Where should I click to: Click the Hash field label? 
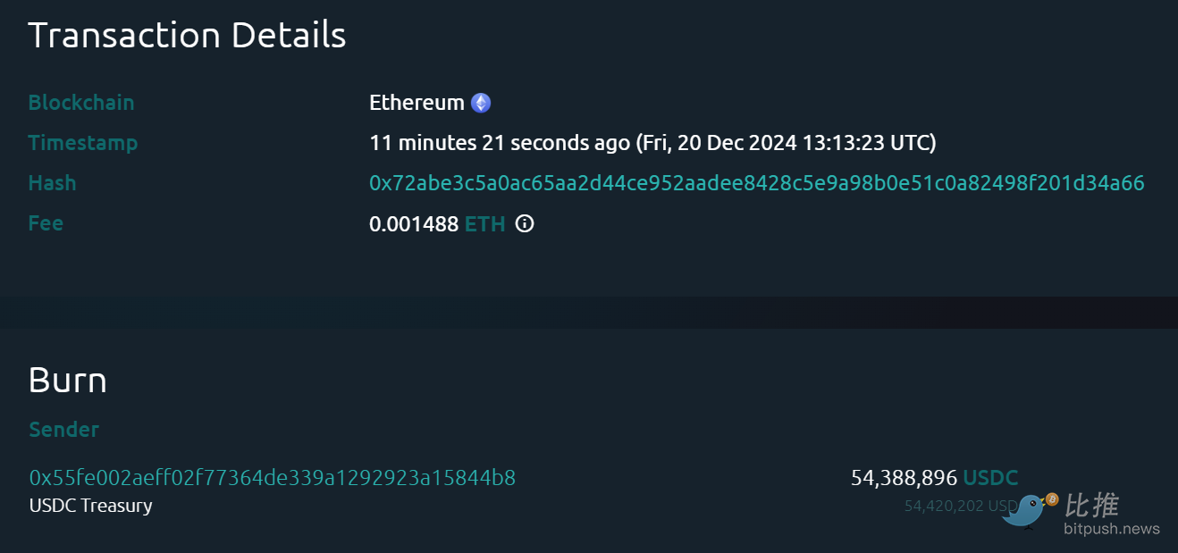coord(52,183)
